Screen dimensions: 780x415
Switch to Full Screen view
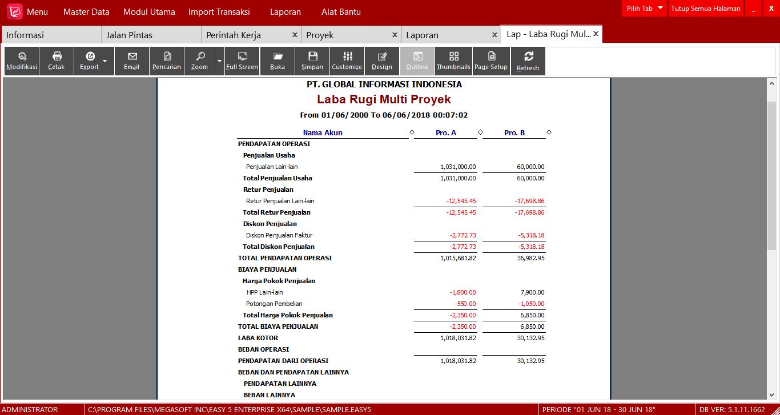[242, 61]
